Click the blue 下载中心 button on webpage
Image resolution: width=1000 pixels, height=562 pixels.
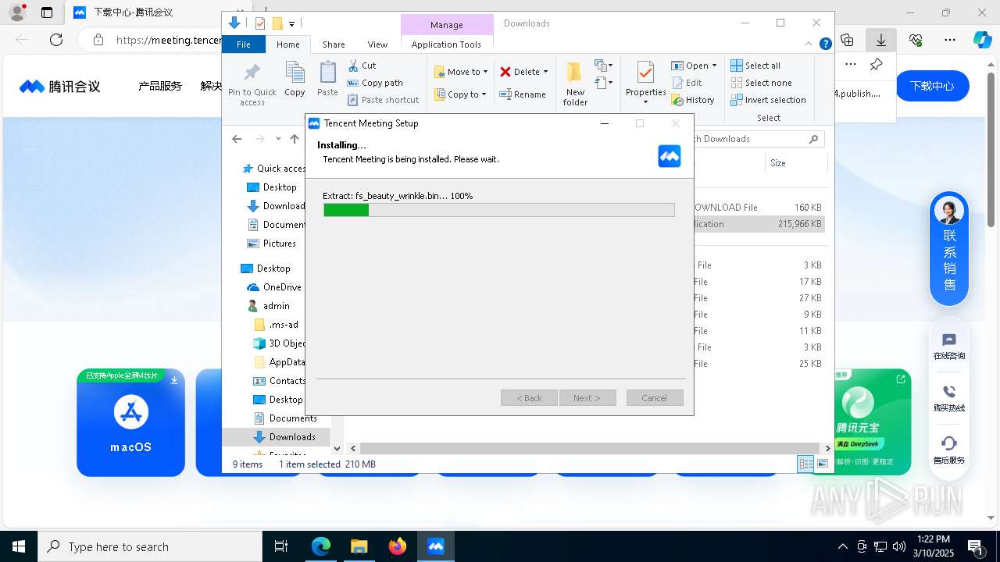point(932,86)
